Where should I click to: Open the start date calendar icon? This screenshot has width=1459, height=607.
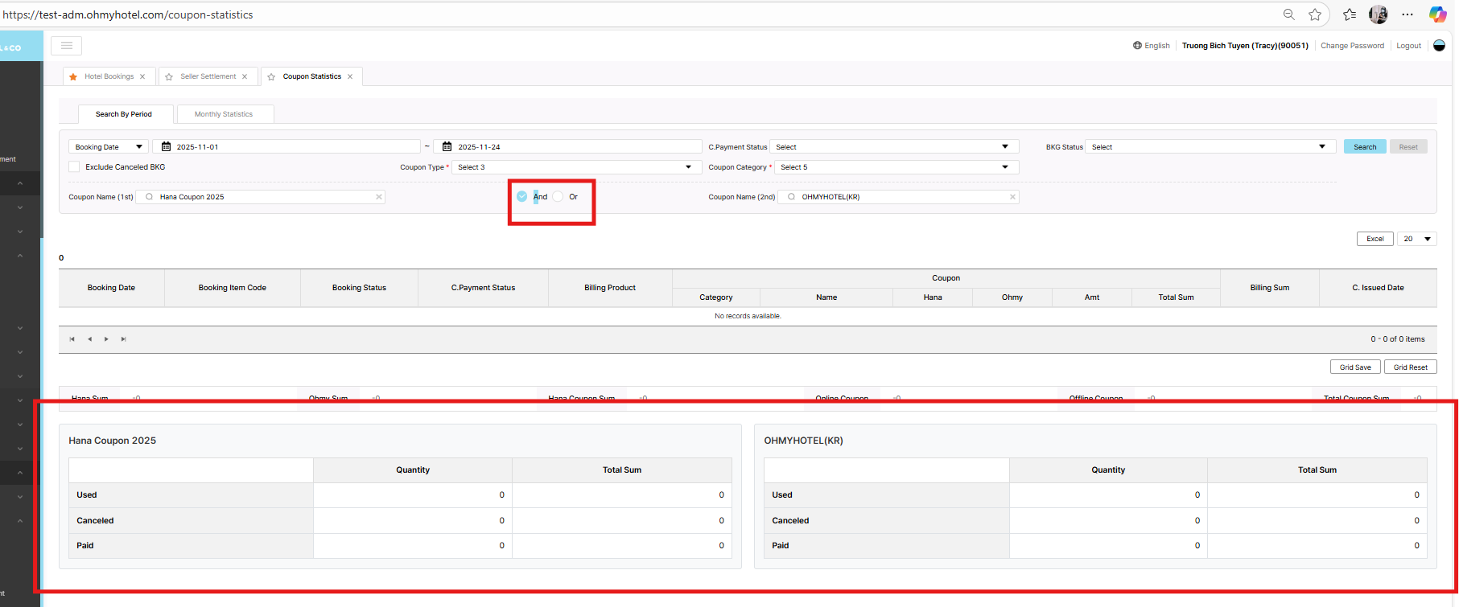tap(166, 147)
